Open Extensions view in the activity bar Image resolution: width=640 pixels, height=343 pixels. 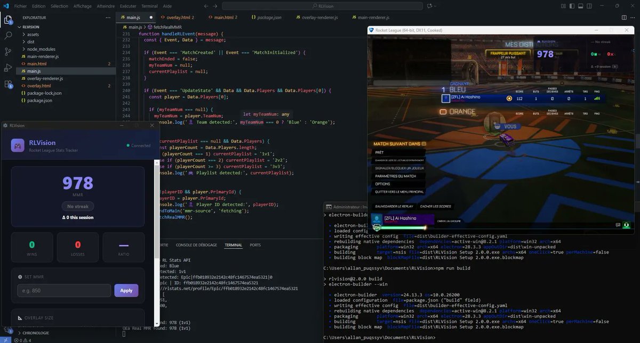pos(8,84)
